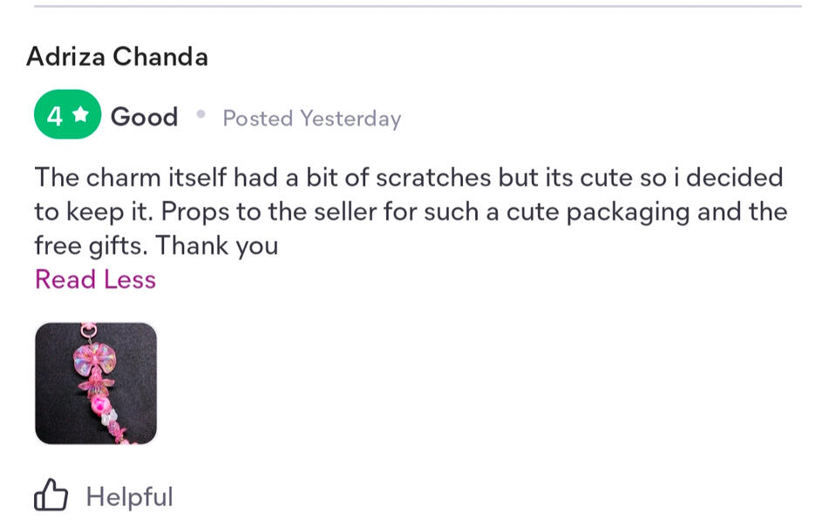836x520 pixels.
Task: Click the "free gifts. Thank you" line
Action: 156,246
